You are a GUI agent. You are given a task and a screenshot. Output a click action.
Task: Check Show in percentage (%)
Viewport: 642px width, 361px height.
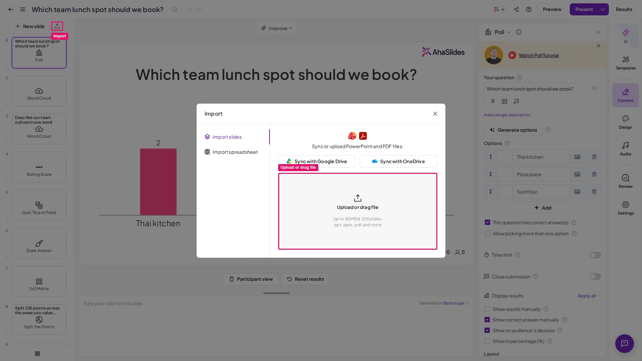pyautogui.click(x=487, y=341)
